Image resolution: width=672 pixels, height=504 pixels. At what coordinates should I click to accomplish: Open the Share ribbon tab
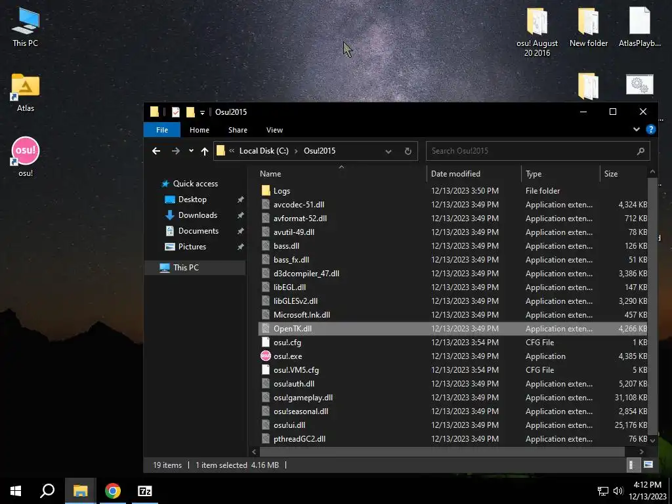pyautogui.click(x=238, y=130)
